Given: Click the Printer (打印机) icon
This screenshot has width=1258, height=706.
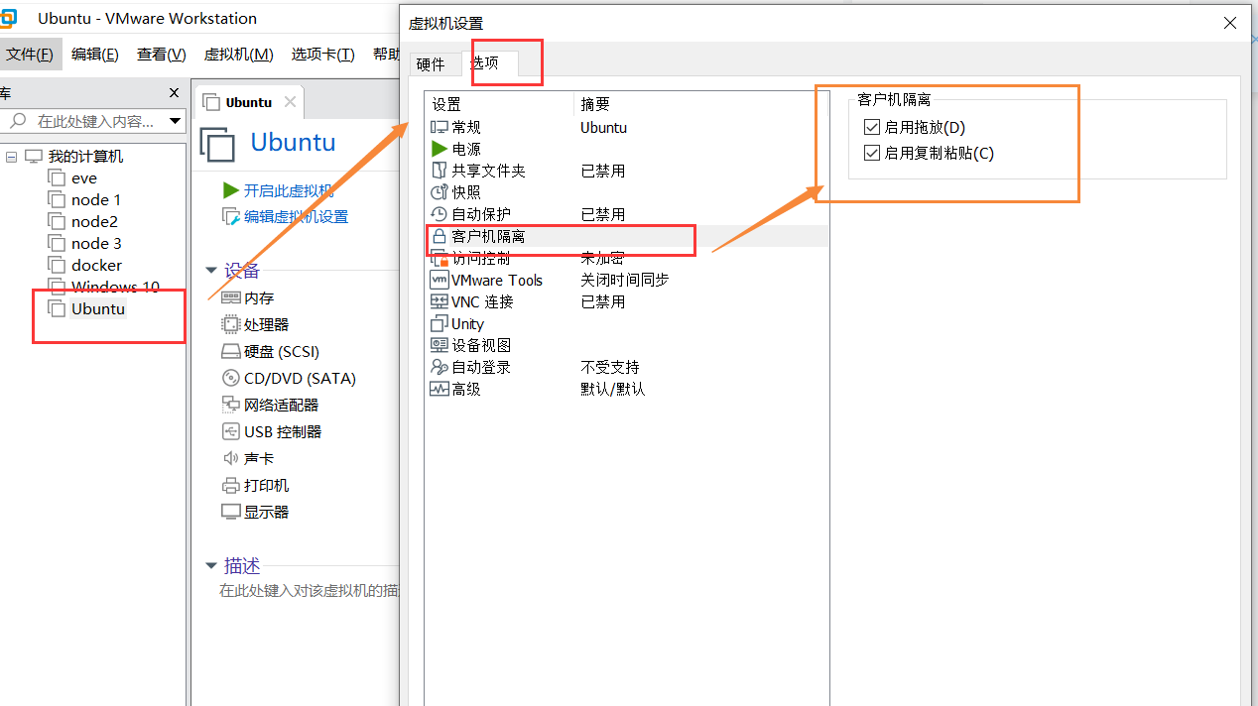Looking at the screenshot, I should click(230, 485).
